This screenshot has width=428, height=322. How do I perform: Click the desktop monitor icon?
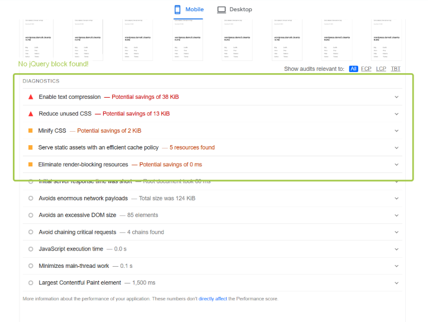click(x=222, y=9)
